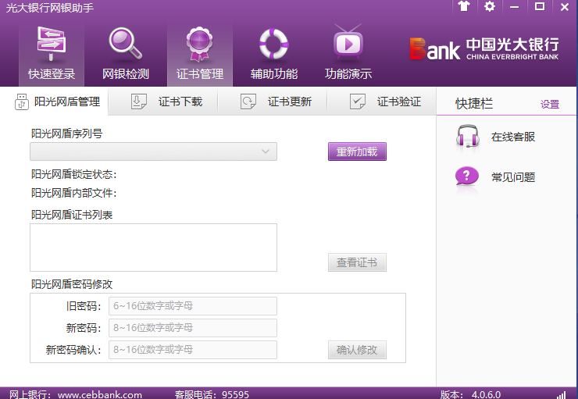
Task: Click the 阳光网盾内部文件 label
Action: coord(73,193)
